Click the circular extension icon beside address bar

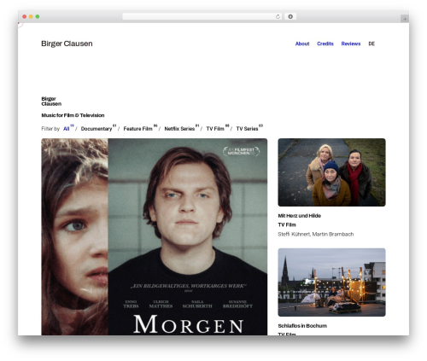(290, 17)
